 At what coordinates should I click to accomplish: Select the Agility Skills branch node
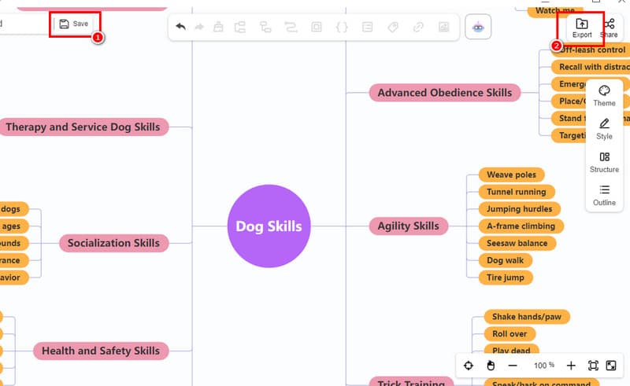click(408, 226)
